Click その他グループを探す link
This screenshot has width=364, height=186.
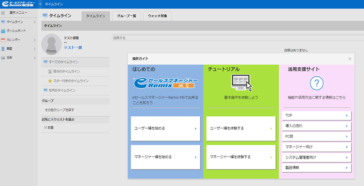point(59,110)
